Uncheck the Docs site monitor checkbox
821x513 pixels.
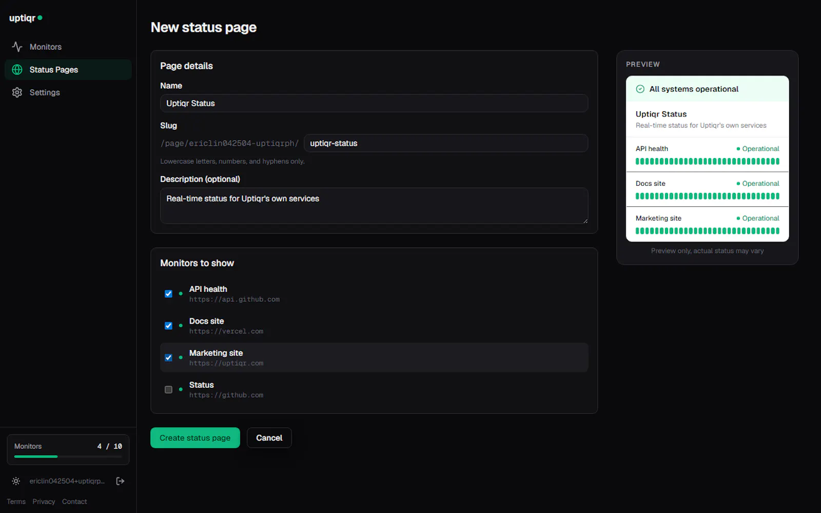168,326
